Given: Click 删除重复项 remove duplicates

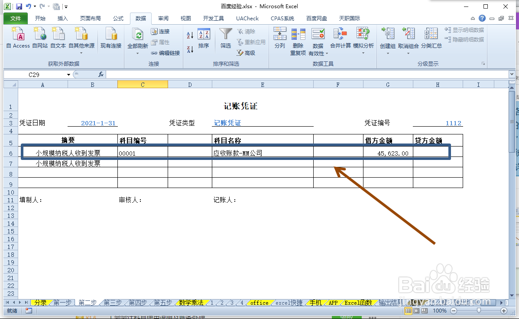Looking at the screenshot, I should 298,41.
